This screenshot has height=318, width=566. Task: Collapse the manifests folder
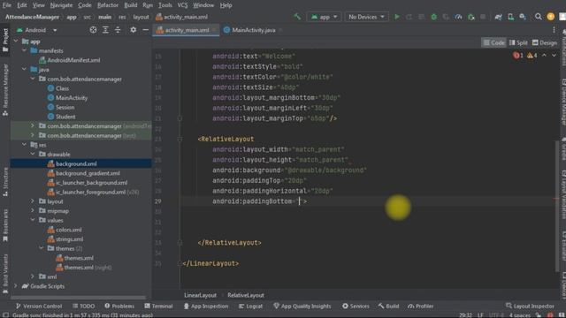pos(24,50)
